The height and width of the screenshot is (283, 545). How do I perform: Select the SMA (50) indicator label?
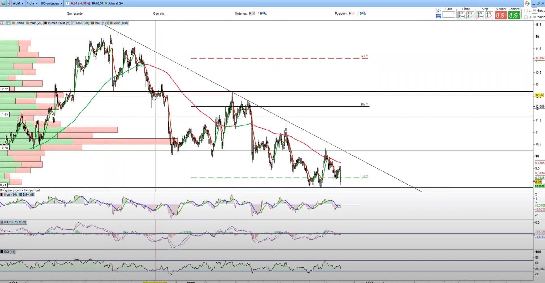point(81,23)
